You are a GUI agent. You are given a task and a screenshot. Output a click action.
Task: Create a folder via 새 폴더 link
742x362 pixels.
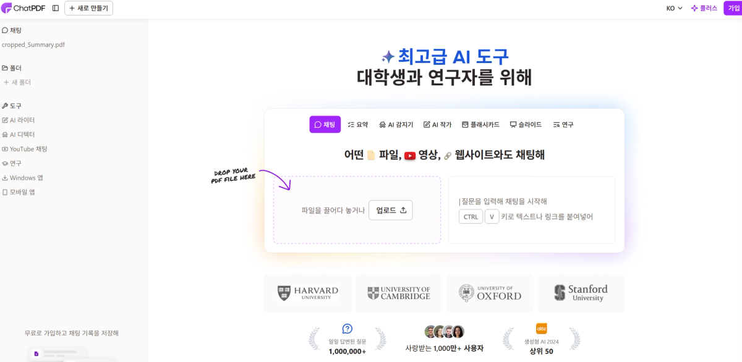coord(19,82)
